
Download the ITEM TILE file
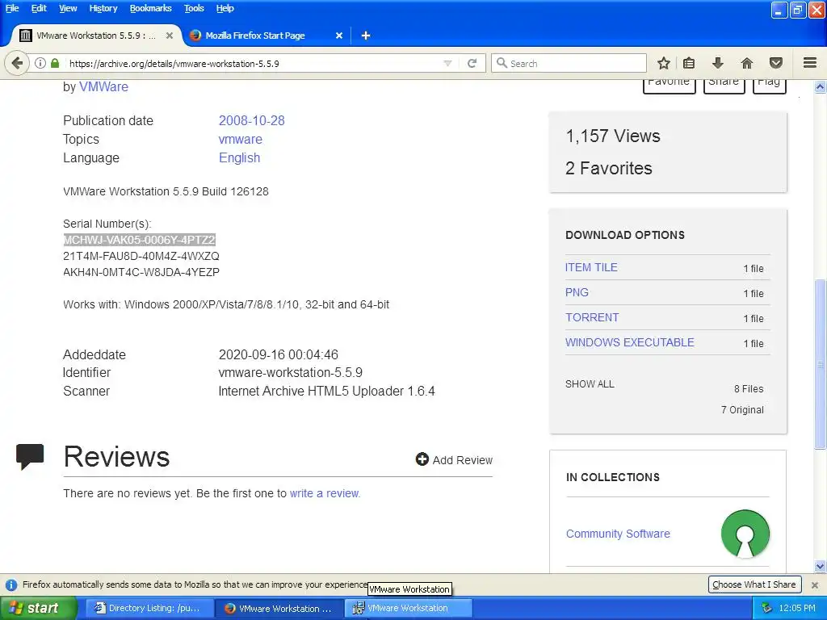point(591,267)
